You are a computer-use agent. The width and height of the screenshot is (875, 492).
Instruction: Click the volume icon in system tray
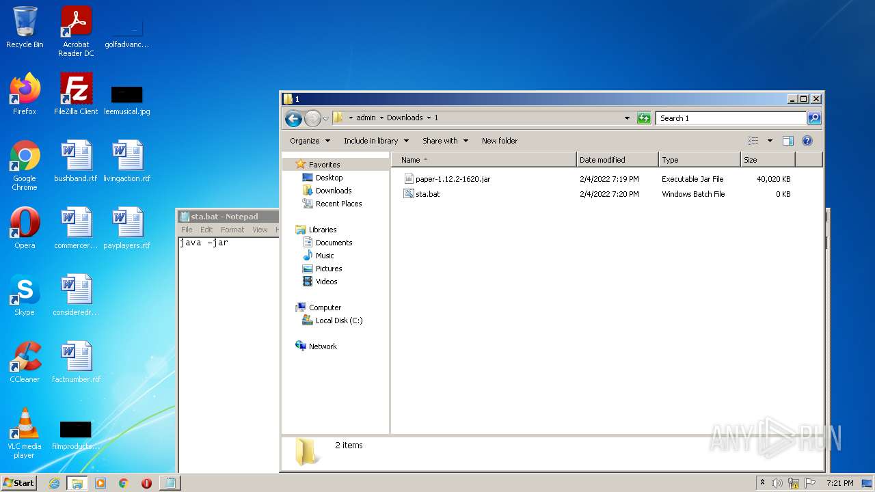[x=777, y=483]
